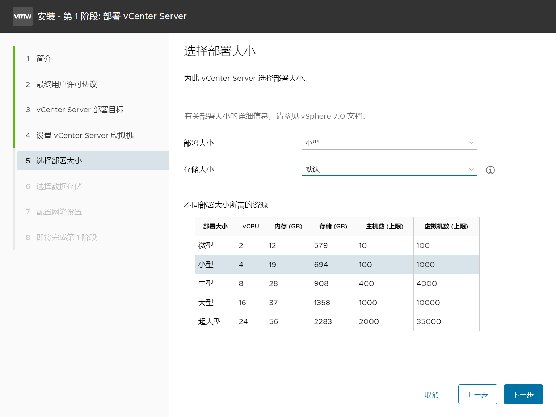Click vCPU value 24 in 超大型 row
The width and height of the screenshot is (556, 417).
click(x=243, y=321)
